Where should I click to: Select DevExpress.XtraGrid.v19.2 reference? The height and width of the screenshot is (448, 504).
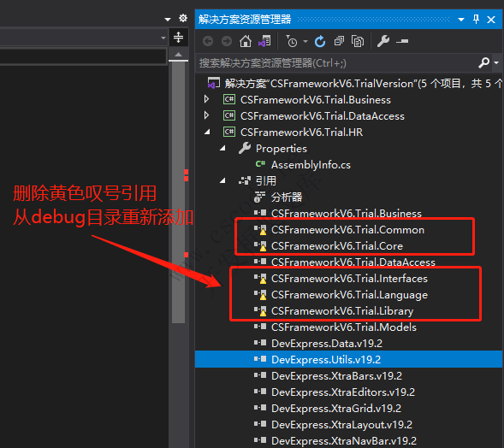(336, 408)
